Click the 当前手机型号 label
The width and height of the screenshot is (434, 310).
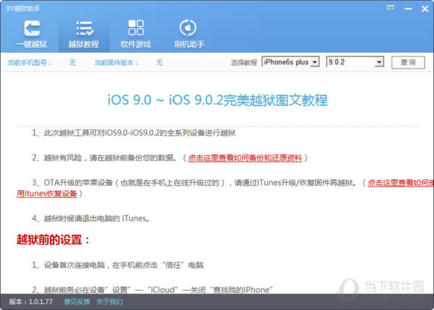click(30, 63)
